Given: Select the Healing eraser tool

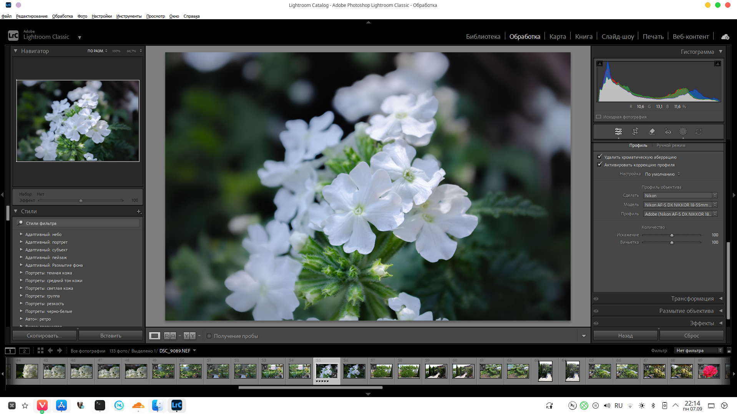Looking at the screenshot, I should click(x=652, y=132).
